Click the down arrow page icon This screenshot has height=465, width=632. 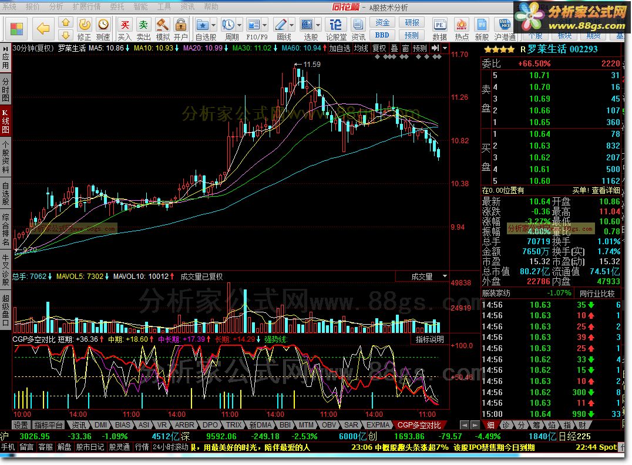[66, 35]
